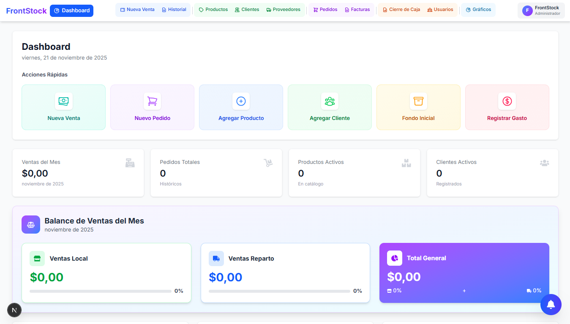Open the Productos section
The image size is (570, 324).
click(x=213, y=9)
